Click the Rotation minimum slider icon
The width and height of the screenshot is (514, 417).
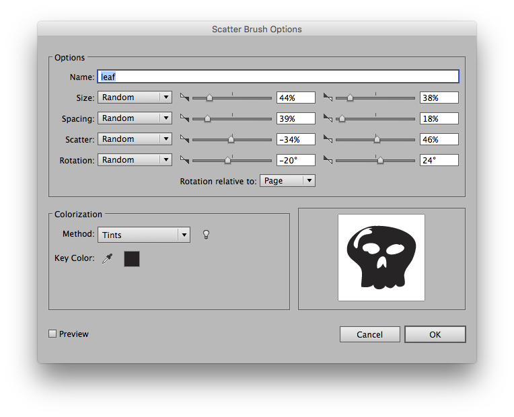pyautogui.click(x=185, y=160)
